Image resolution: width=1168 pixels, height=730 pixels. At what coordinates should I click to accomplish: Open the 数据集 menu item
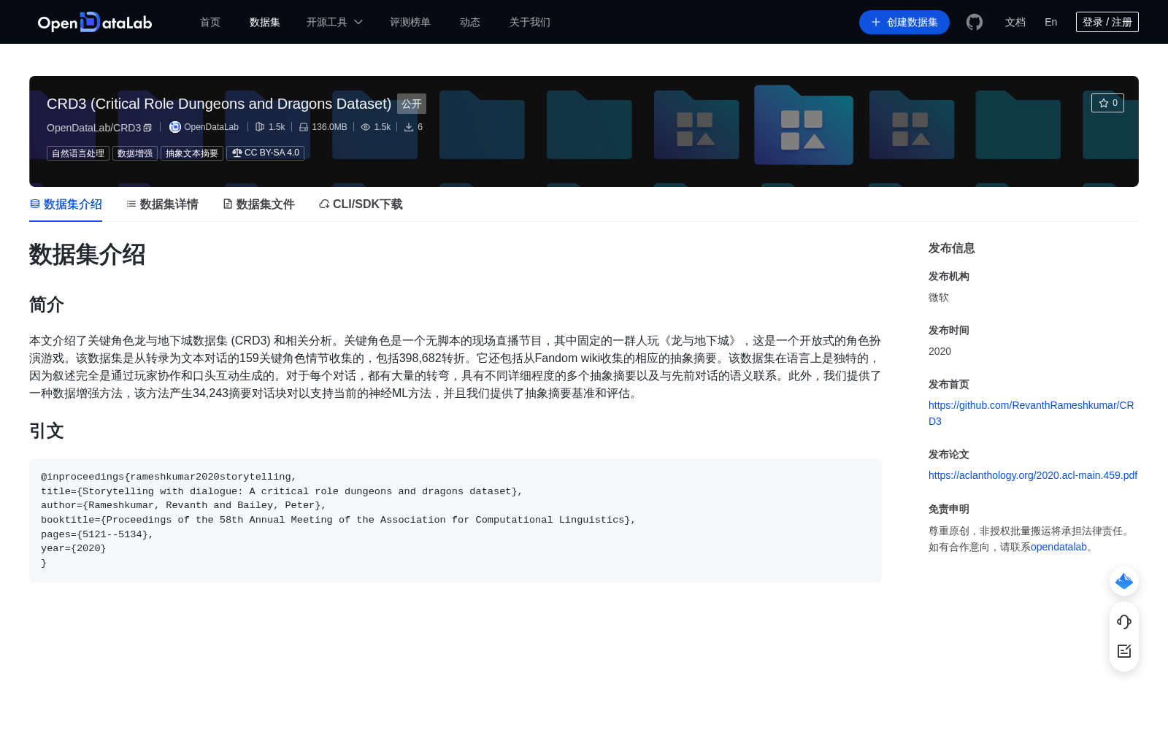point(265,23)
